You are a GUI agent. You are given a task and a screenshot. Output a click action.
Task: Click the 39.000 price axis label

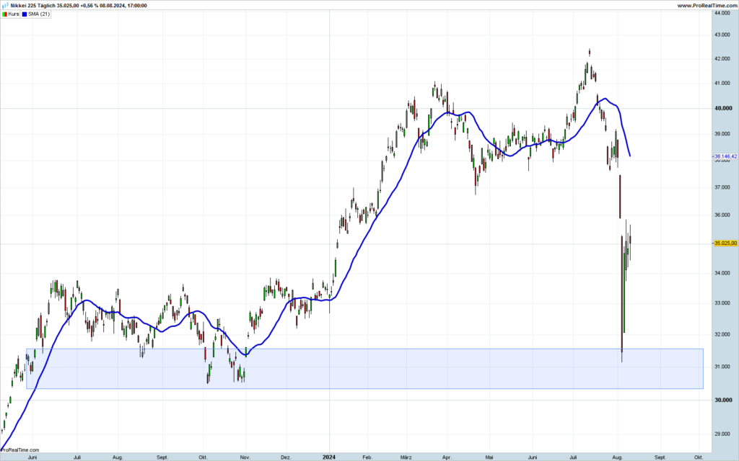point(722,134)
